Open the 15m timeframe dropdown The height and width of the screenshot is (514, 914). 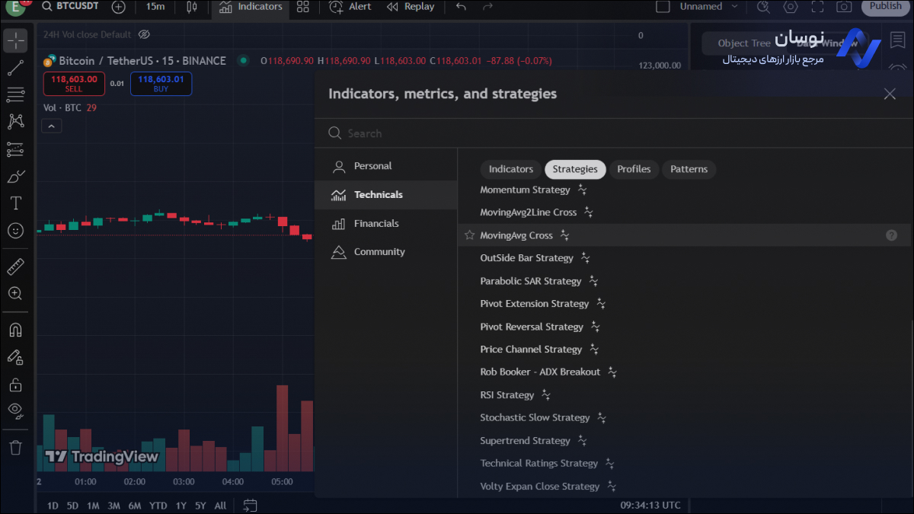155,7
